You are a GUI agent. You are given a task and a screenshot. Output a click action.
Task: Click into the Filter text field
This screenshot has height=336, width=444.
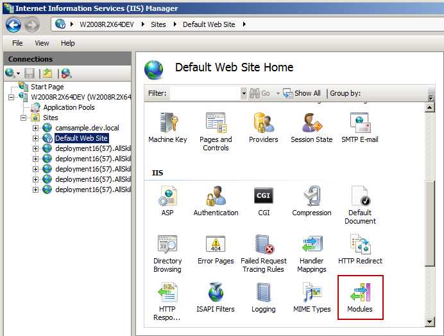[x=205, y=93]
